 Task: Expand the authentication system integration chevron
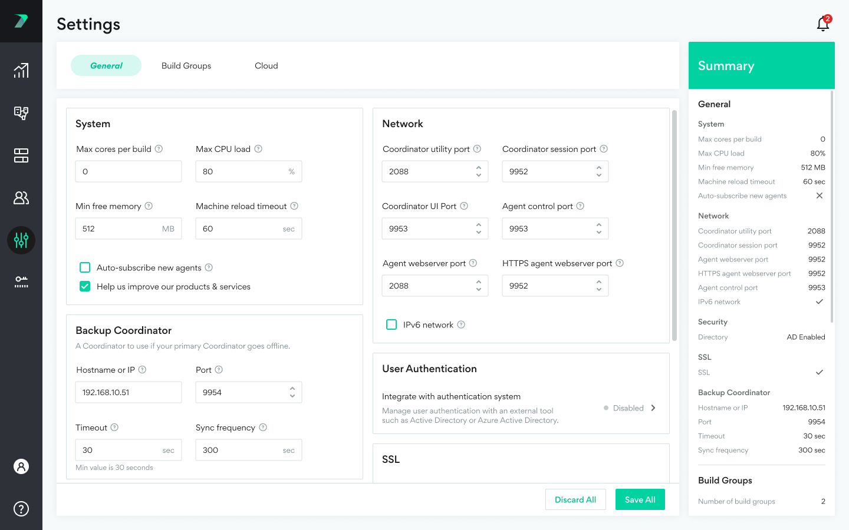tap(653, 408)
